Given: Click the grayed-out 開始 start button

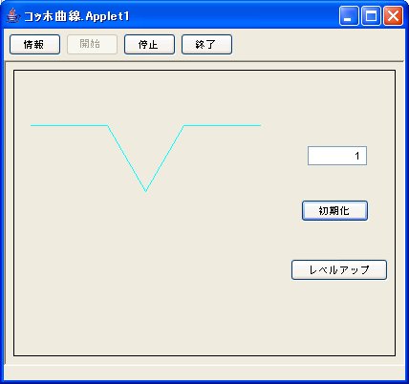Looking at the screenshot, I should pos(92,45).
